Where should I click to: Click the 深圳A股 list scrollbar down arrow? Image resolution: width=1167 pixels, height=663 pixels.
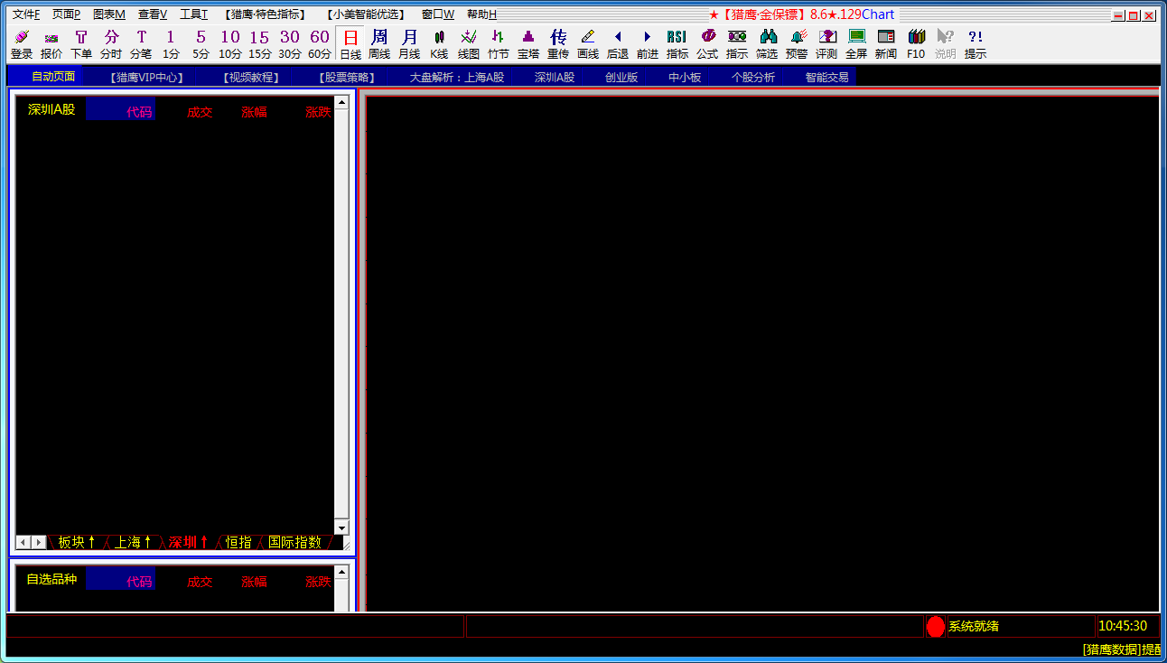click(x=341, y=528)
